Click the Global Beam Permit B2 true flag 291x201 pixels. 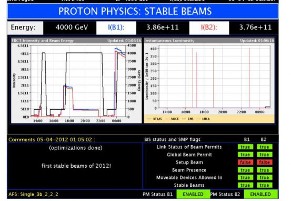click(265, 155)
